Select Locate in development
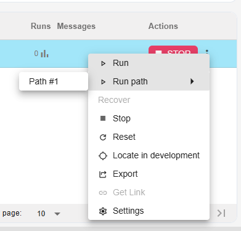This screenshot has height=231, width=241. [x=149, y=155]
